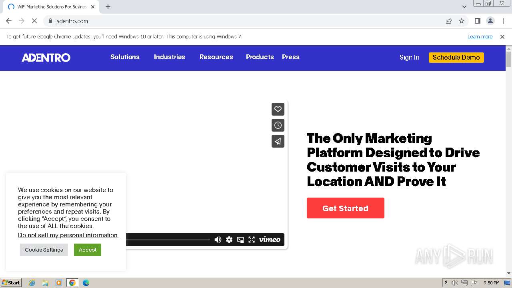512x288 pixels.
Task: Open Chrome three-dot menu
Action: pos(503,21)
